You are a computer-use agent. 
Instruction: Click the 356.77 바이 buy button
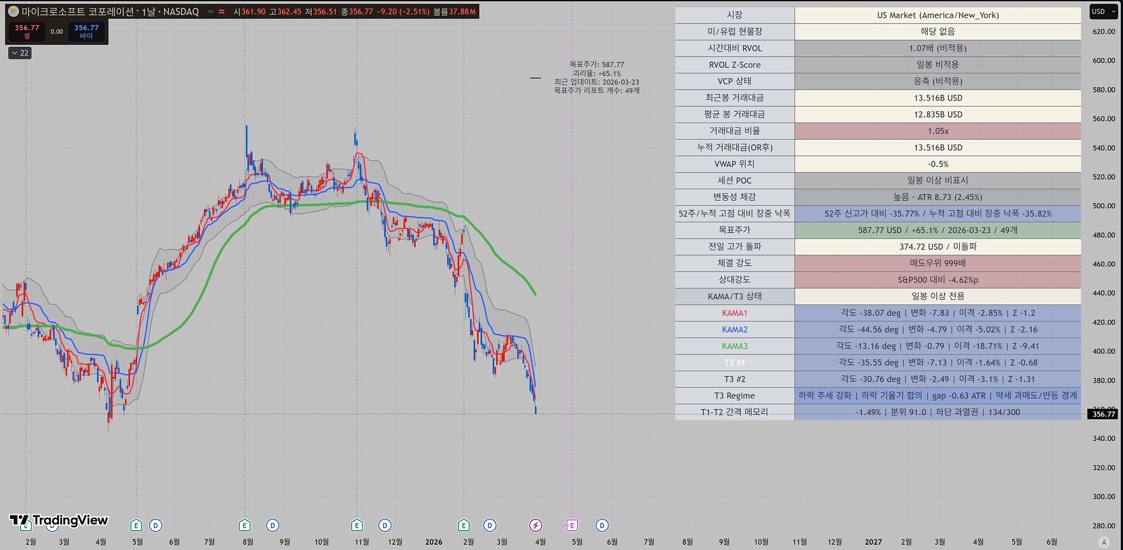[x=86, y=32]
